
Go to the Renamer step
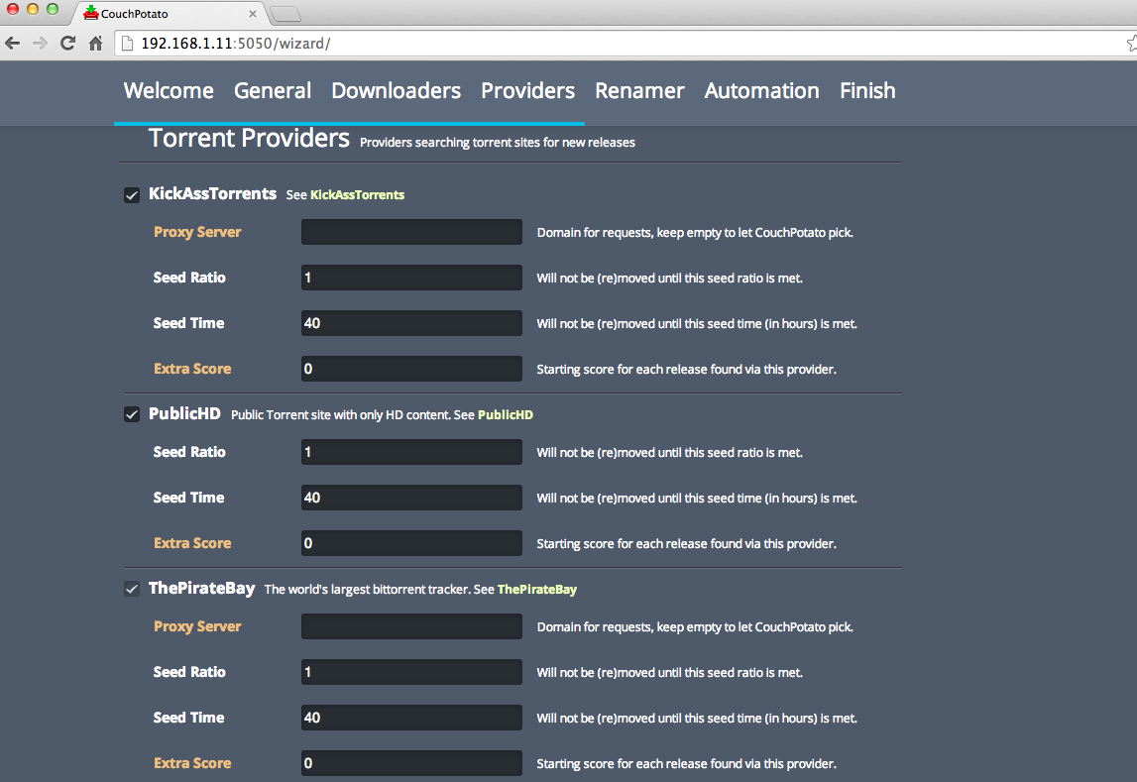tap(639, 90)
